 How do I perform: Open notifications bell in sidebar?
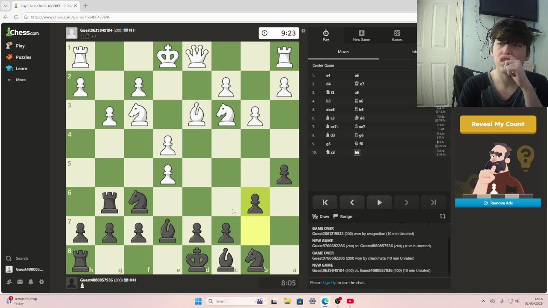tap(31, 281)
